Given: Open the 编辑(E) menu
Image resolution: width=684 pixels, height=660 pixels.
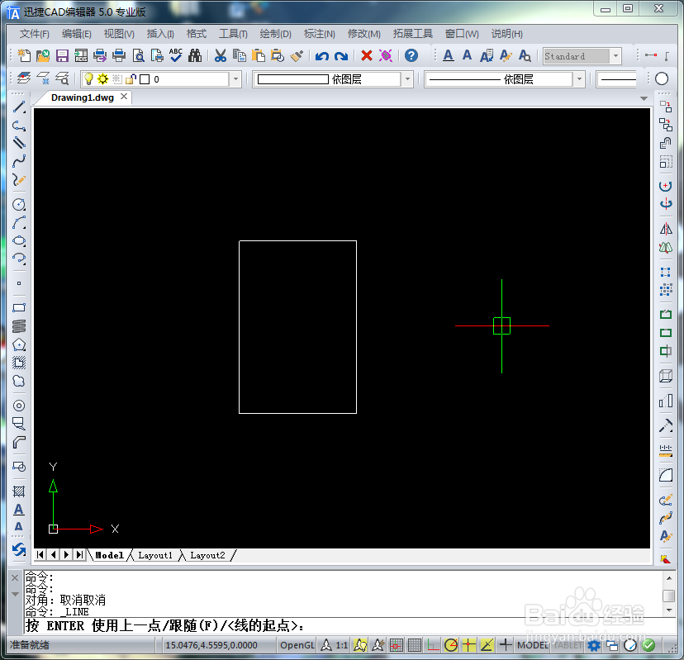Looking at the screenshot, I should tap(76, 34).
